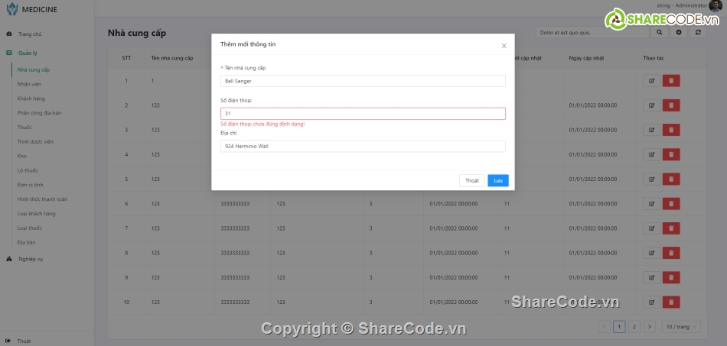Click the Thoát button in dialog

472,180
